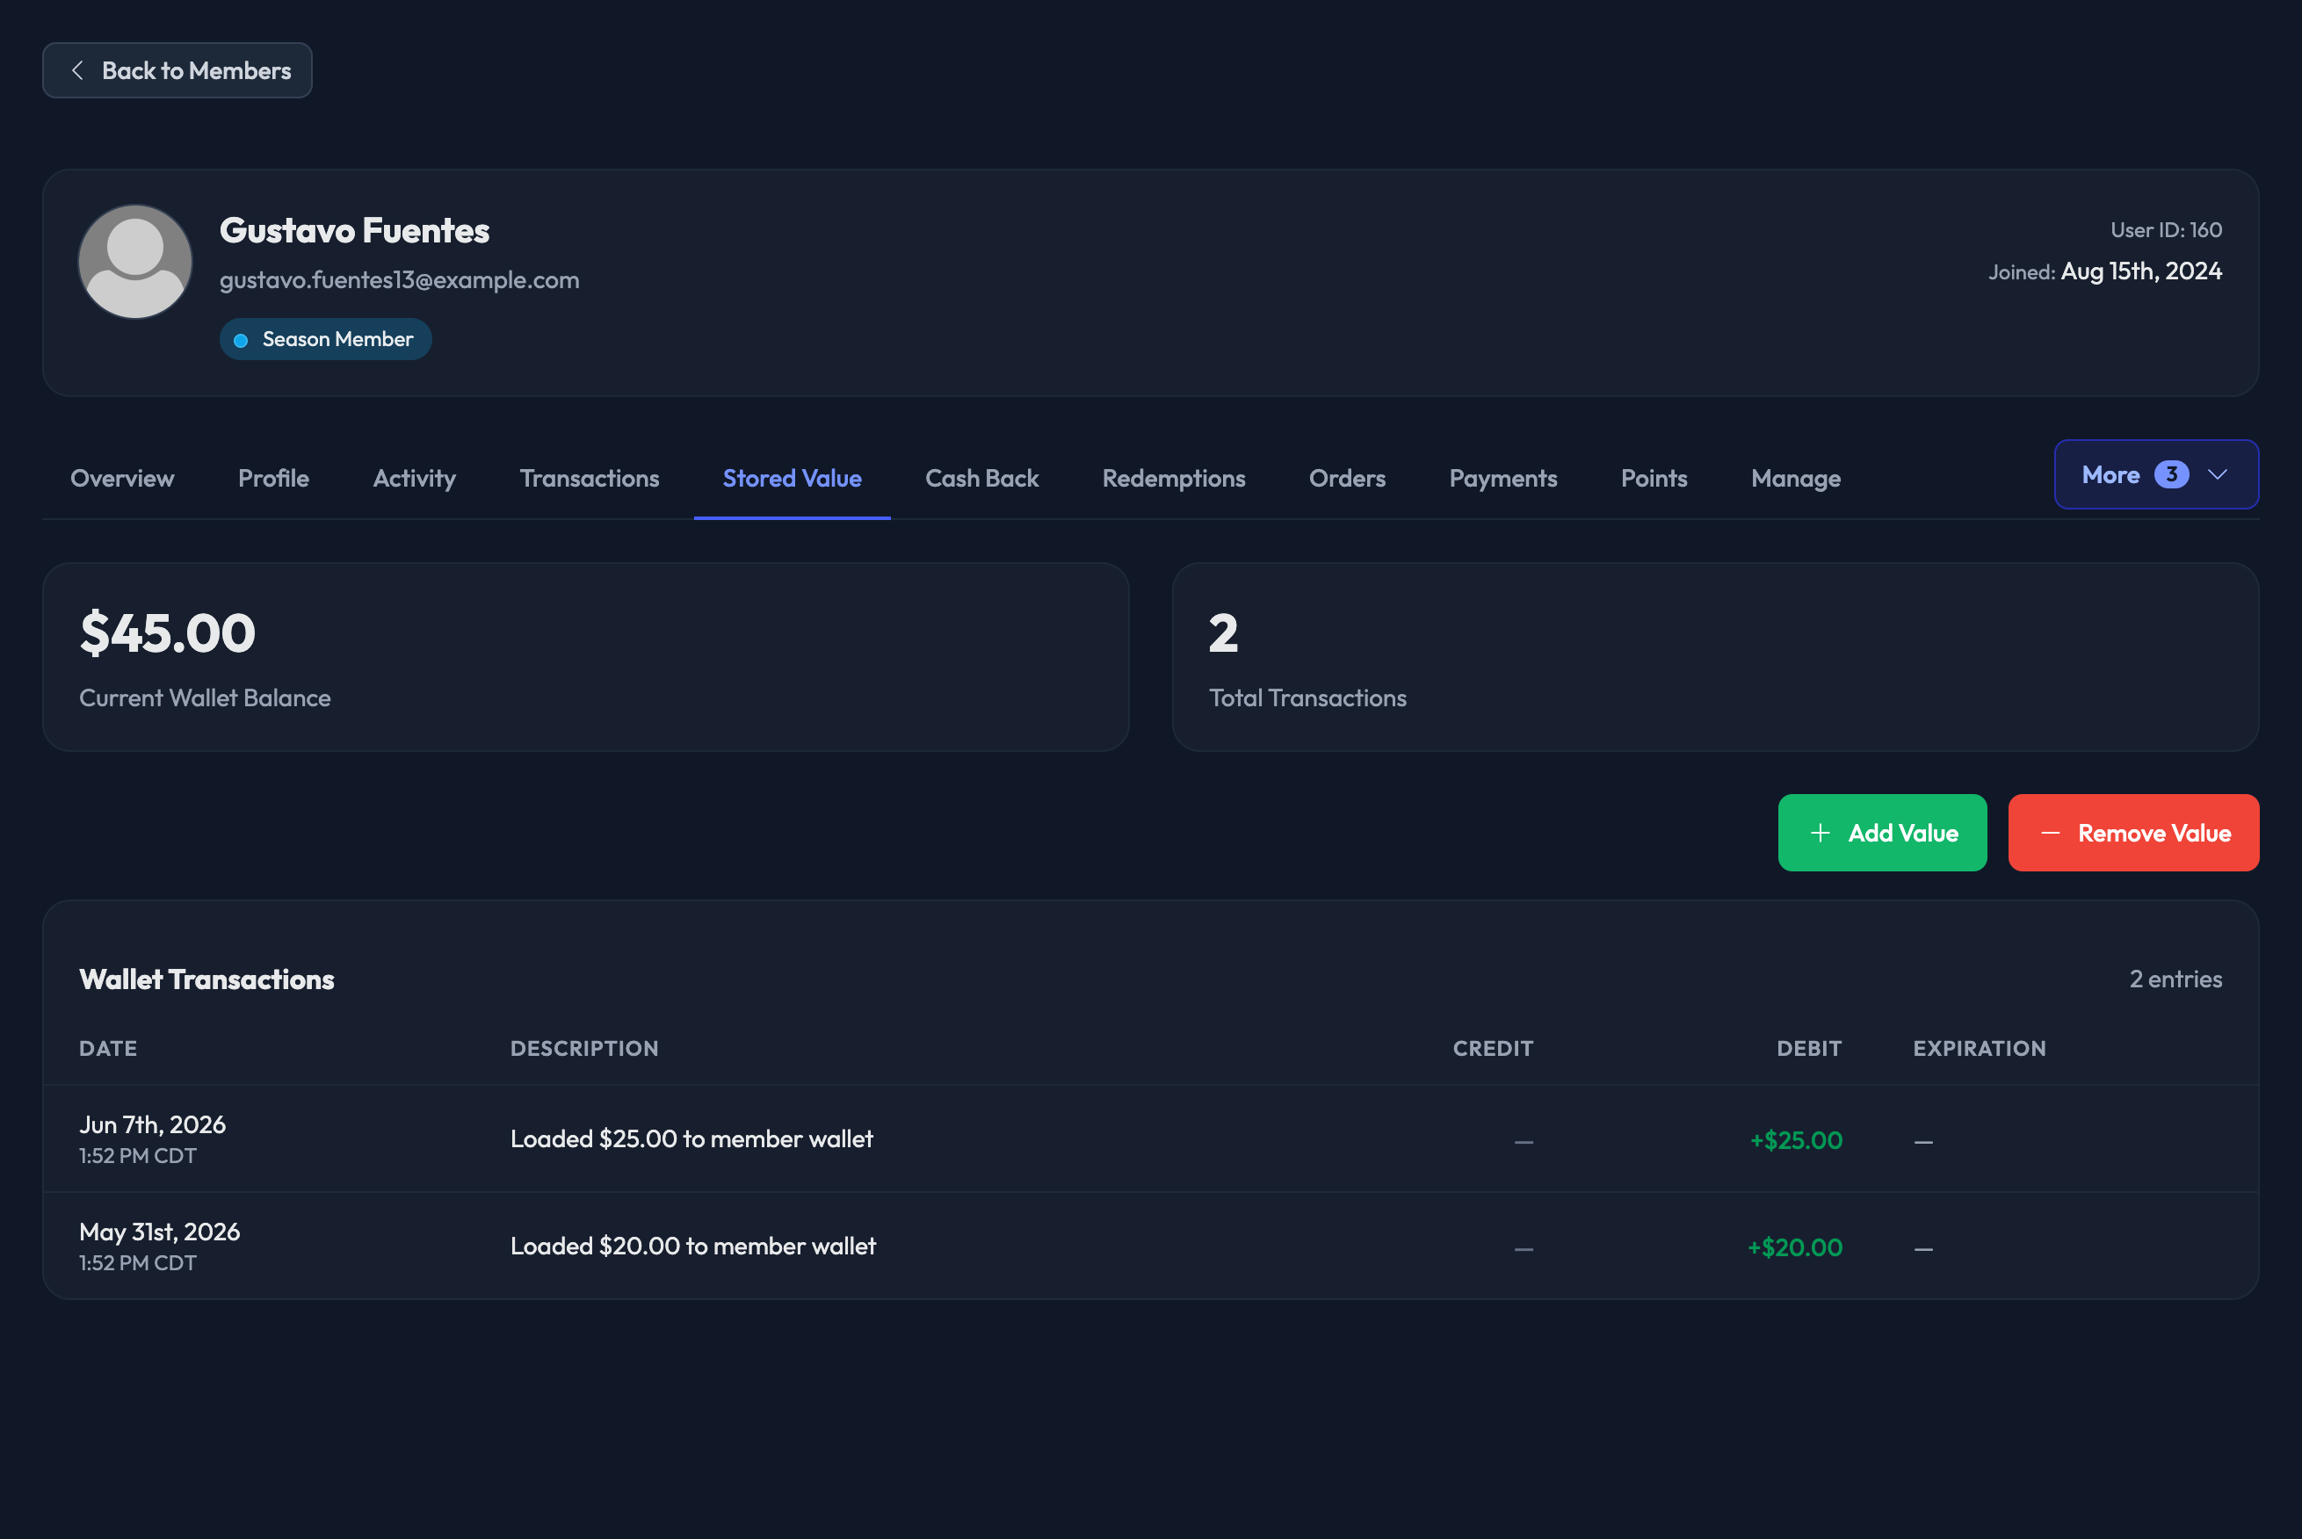Go to the Transactions tab
The width and height of the screenshot is (2302, 1539).
click(590, 479)
